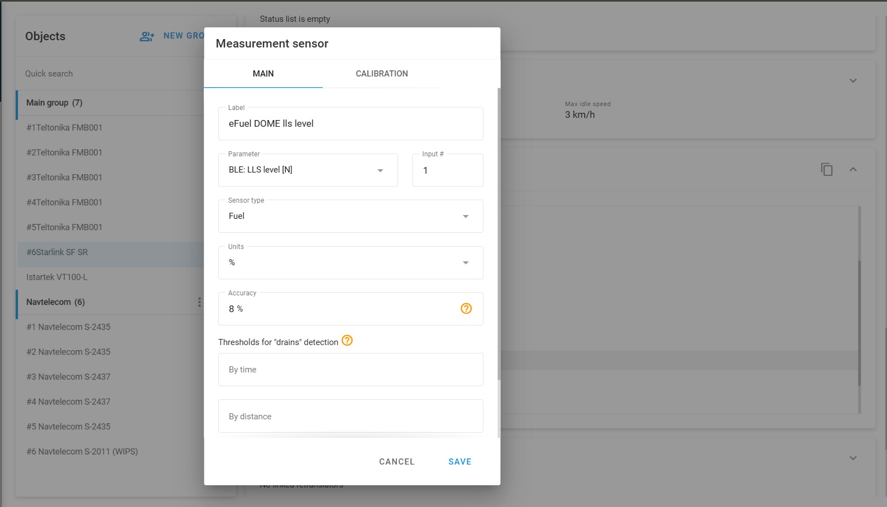
Task: Select #4 Navtelecom S-2437 object
Action: [111, 402]
